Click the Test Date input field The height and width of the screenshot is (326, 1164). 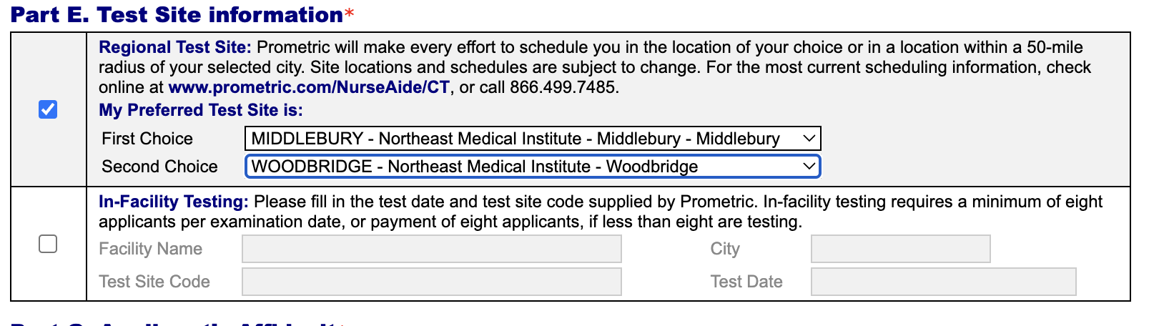tap(942, 282)
